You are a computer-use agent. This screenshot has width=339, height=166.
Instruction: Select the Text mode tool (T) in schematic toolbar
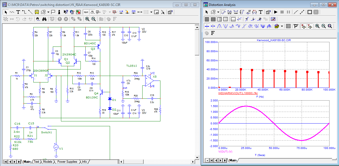click(x=18, y=12)
